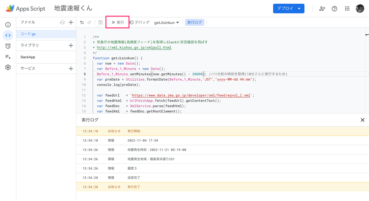Click line number 8 in gutter
This screenshot has height=201, width=369.
(85, 74)
